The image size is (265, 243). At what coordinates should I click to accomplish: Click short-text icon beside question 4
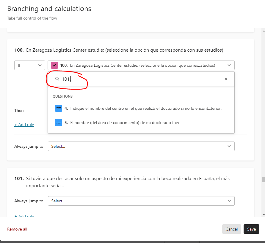pos(59,108)
